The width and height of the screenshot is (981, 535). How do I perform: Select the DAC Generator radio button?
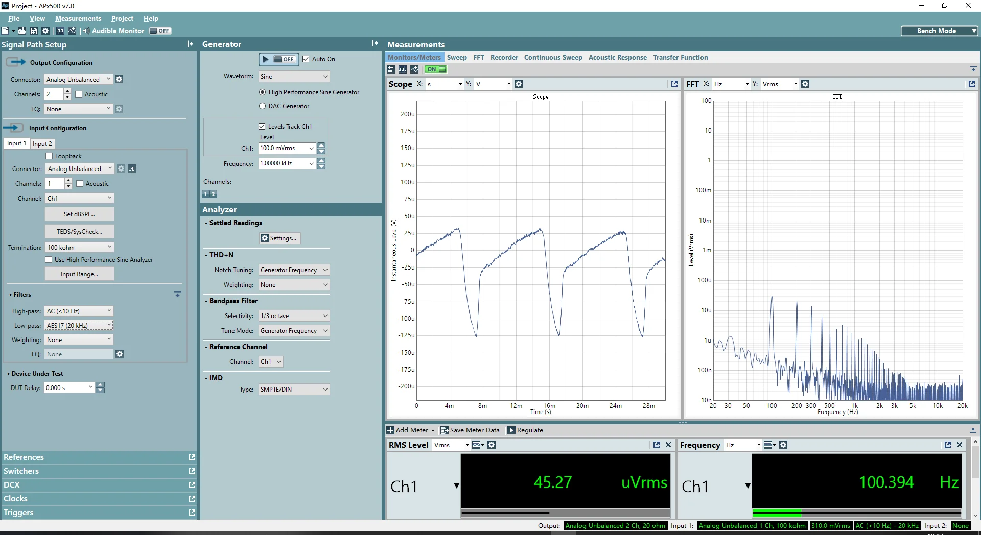[263, 106]
